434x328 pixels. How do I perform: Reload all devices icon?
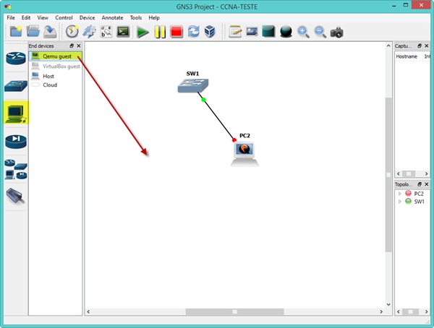pyautogui.click(x=193, y=32)
